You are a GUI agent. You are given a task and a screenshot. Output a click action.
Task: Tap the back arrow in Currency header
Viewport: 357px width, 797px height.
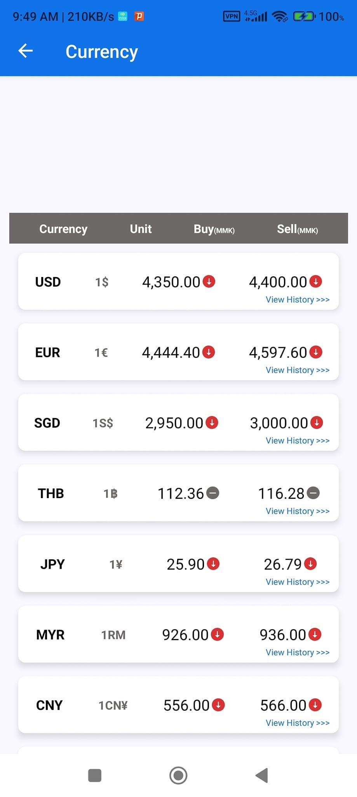click(x=26, y=51)
